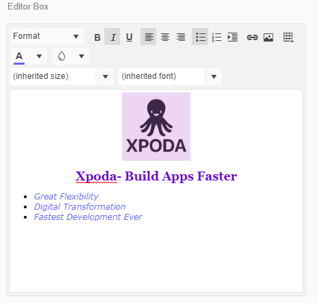Open the font color picker arrow
Viewport: 318px width, 303px height.
[39, 57]
